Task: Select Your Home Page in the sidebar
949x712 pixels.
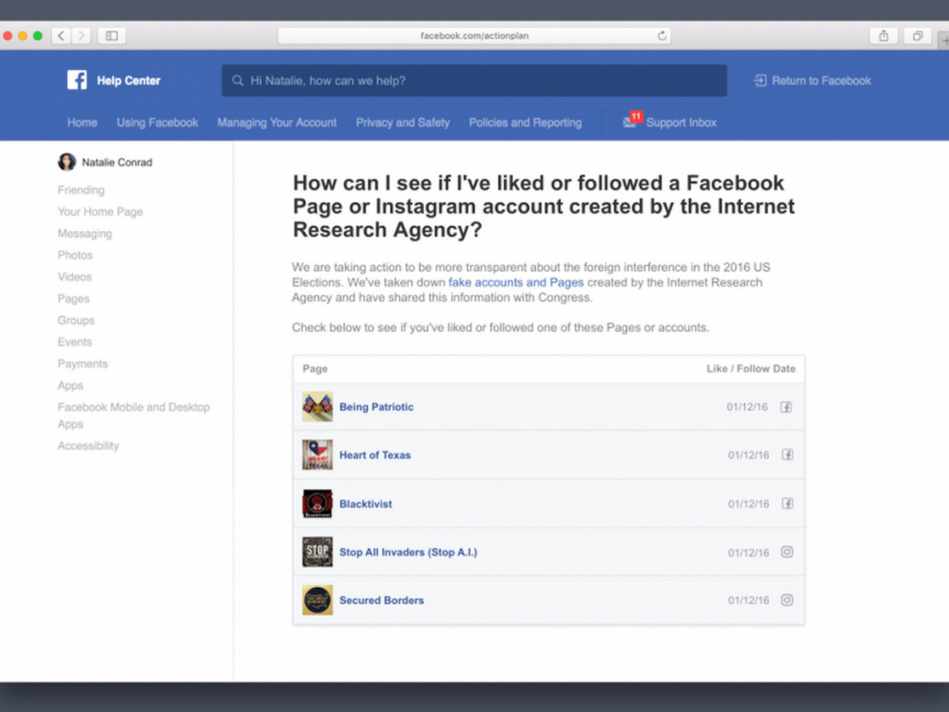Action: tap(100, 212)
